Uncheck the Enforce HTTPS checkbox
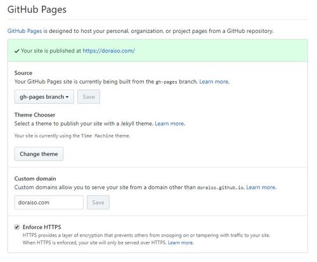The image size is (317, 262). [17, 227]
